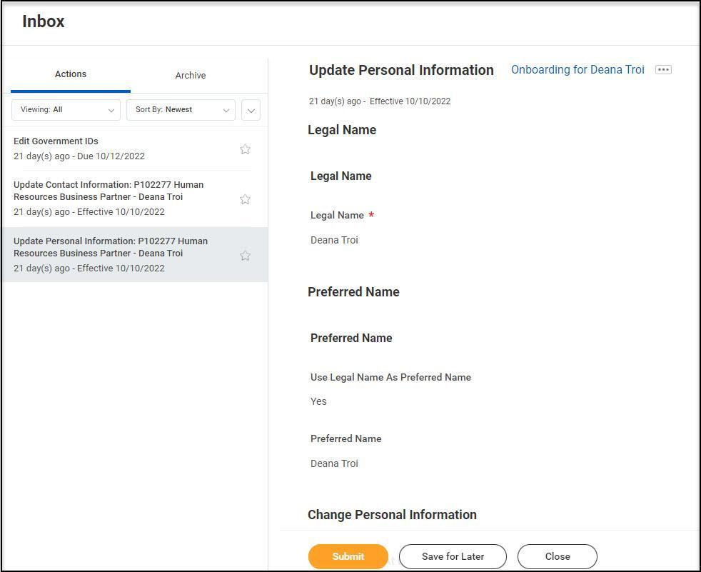Expand the inbox options chevron button

pos(251,110)
